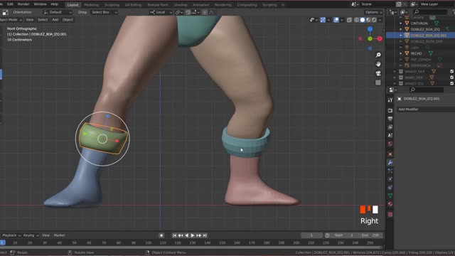Open the Scene properties tab icon
This screenshot has width=455, height=256.
click(x=390, y=136)
